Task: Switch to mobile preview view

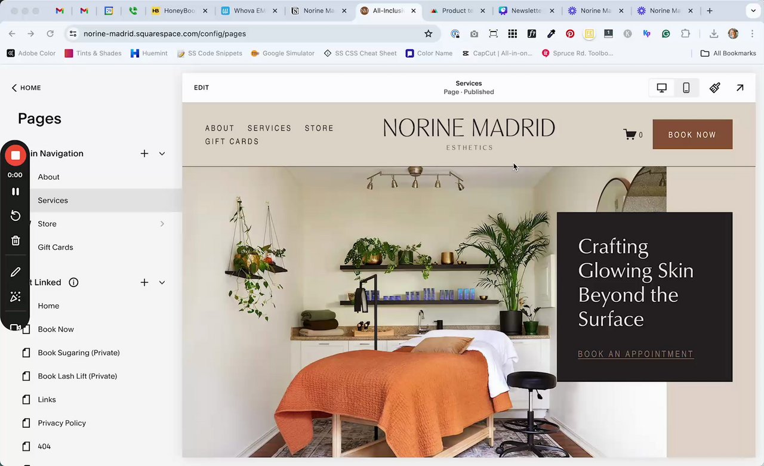Action: tap(686, 88)
